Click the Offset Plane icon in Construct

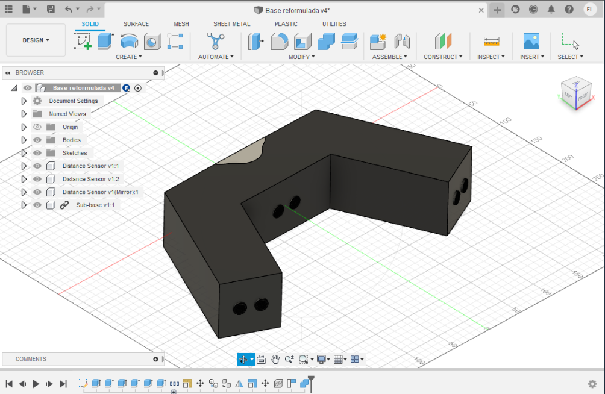click(x=443, y=42)
